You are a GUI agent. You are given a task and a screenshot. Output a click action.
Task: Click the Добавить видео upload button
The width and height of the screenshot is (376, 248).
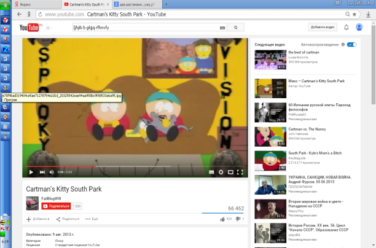pyautogui.click(x=323, y=27)
